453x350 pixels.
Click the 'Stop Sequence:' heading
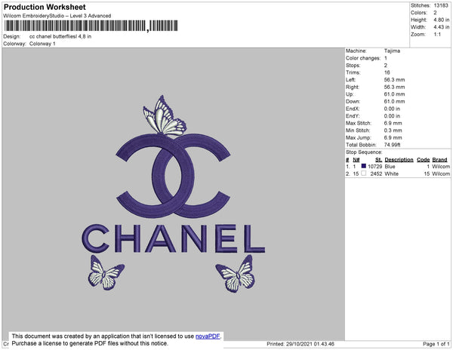[x=364, y=152]
